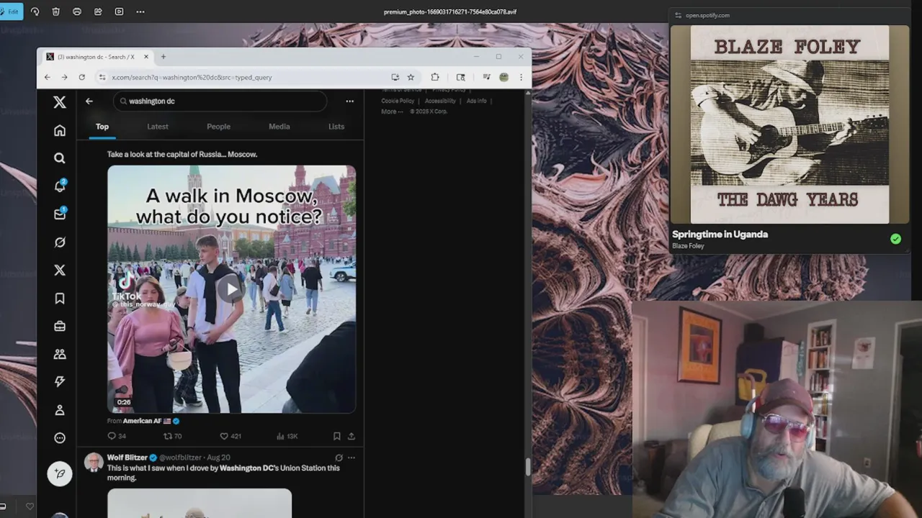The width and height of the screenshot is (922, 518).
Task: Open X Profile icon
Action: click(60, 410)
